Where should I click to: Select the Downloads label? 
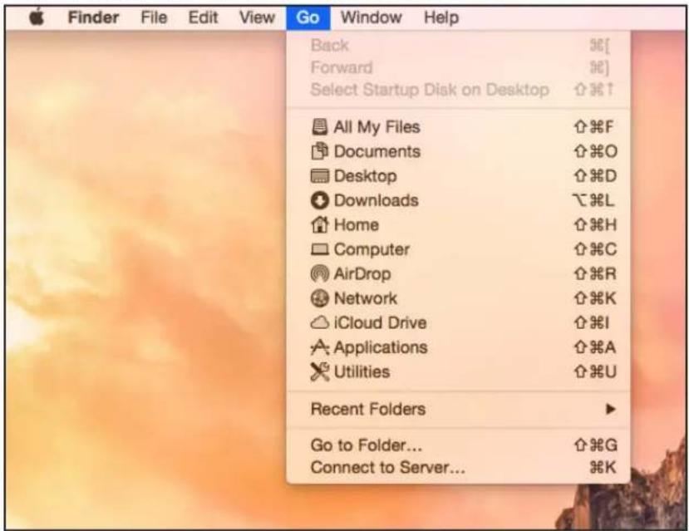[376, 201]
